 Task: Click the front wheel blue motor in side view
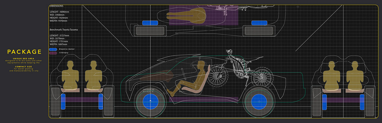coord(150,101)
